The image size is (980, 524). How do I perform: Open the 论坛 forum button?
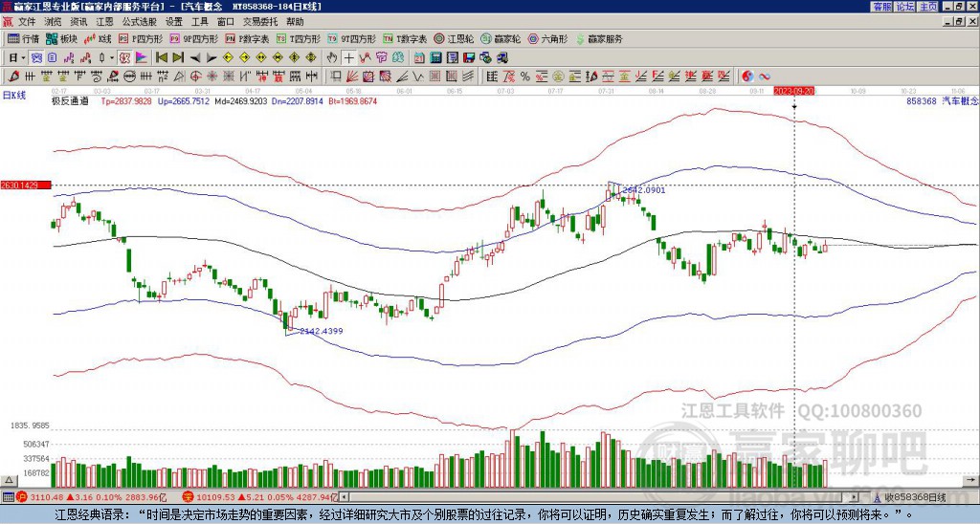coord(904,7)
